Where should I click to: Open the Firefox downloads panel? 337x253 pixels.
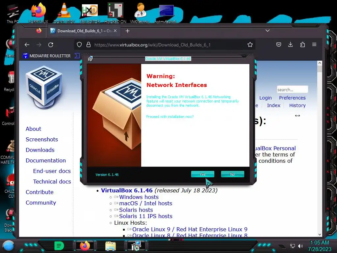(290, 44)
